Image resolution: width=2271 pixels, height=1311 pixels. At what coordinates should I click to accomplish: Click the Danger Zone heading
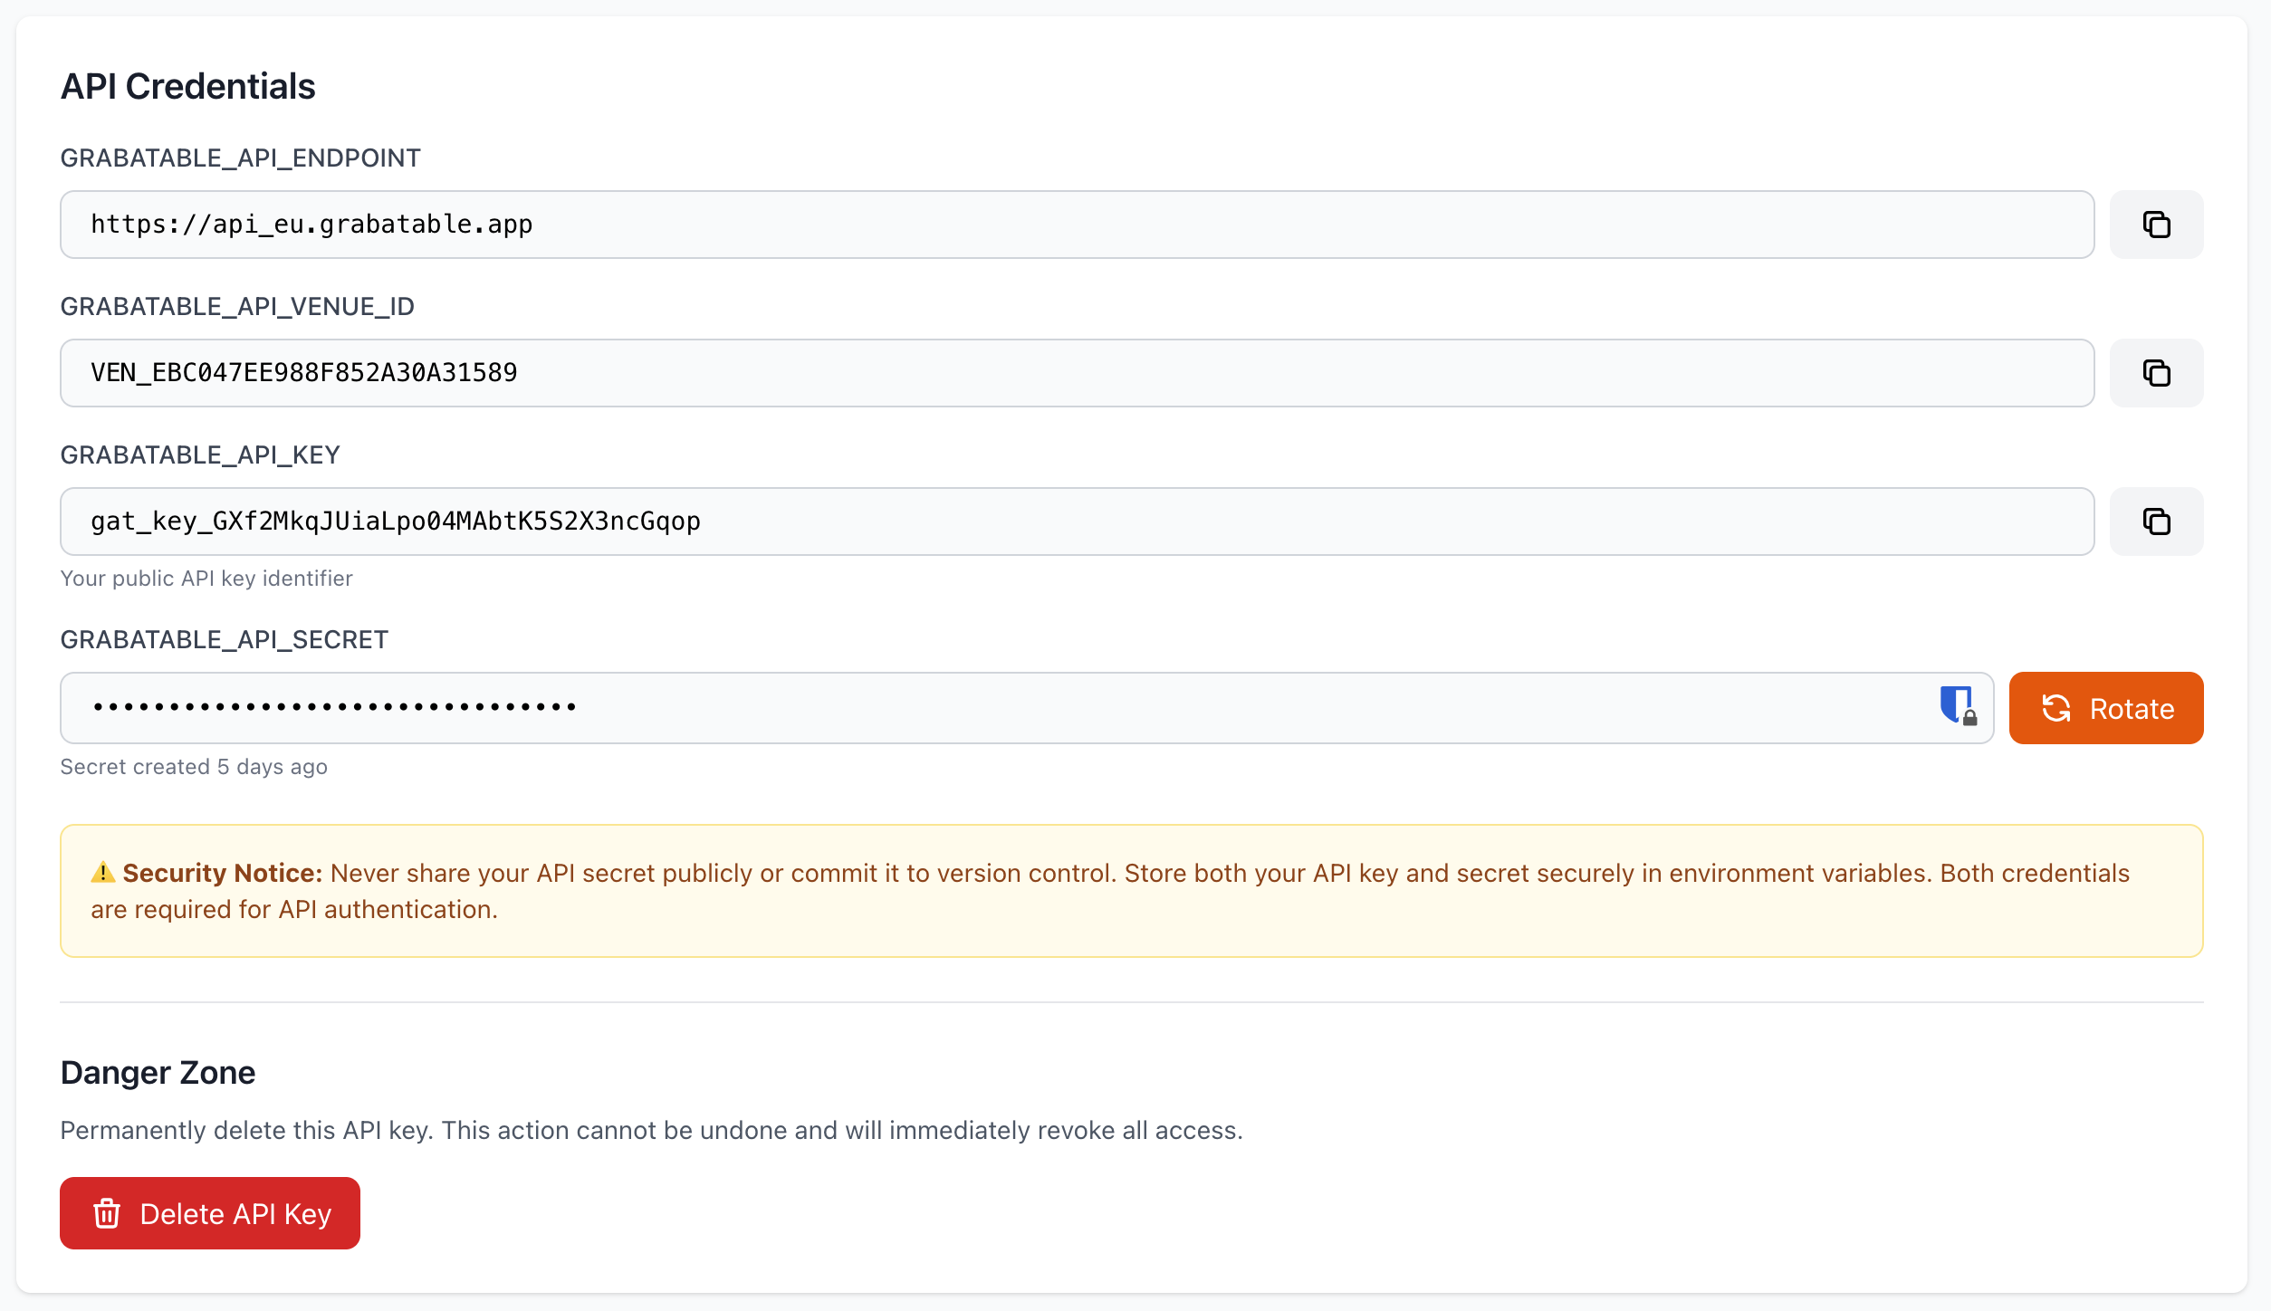157,1072
